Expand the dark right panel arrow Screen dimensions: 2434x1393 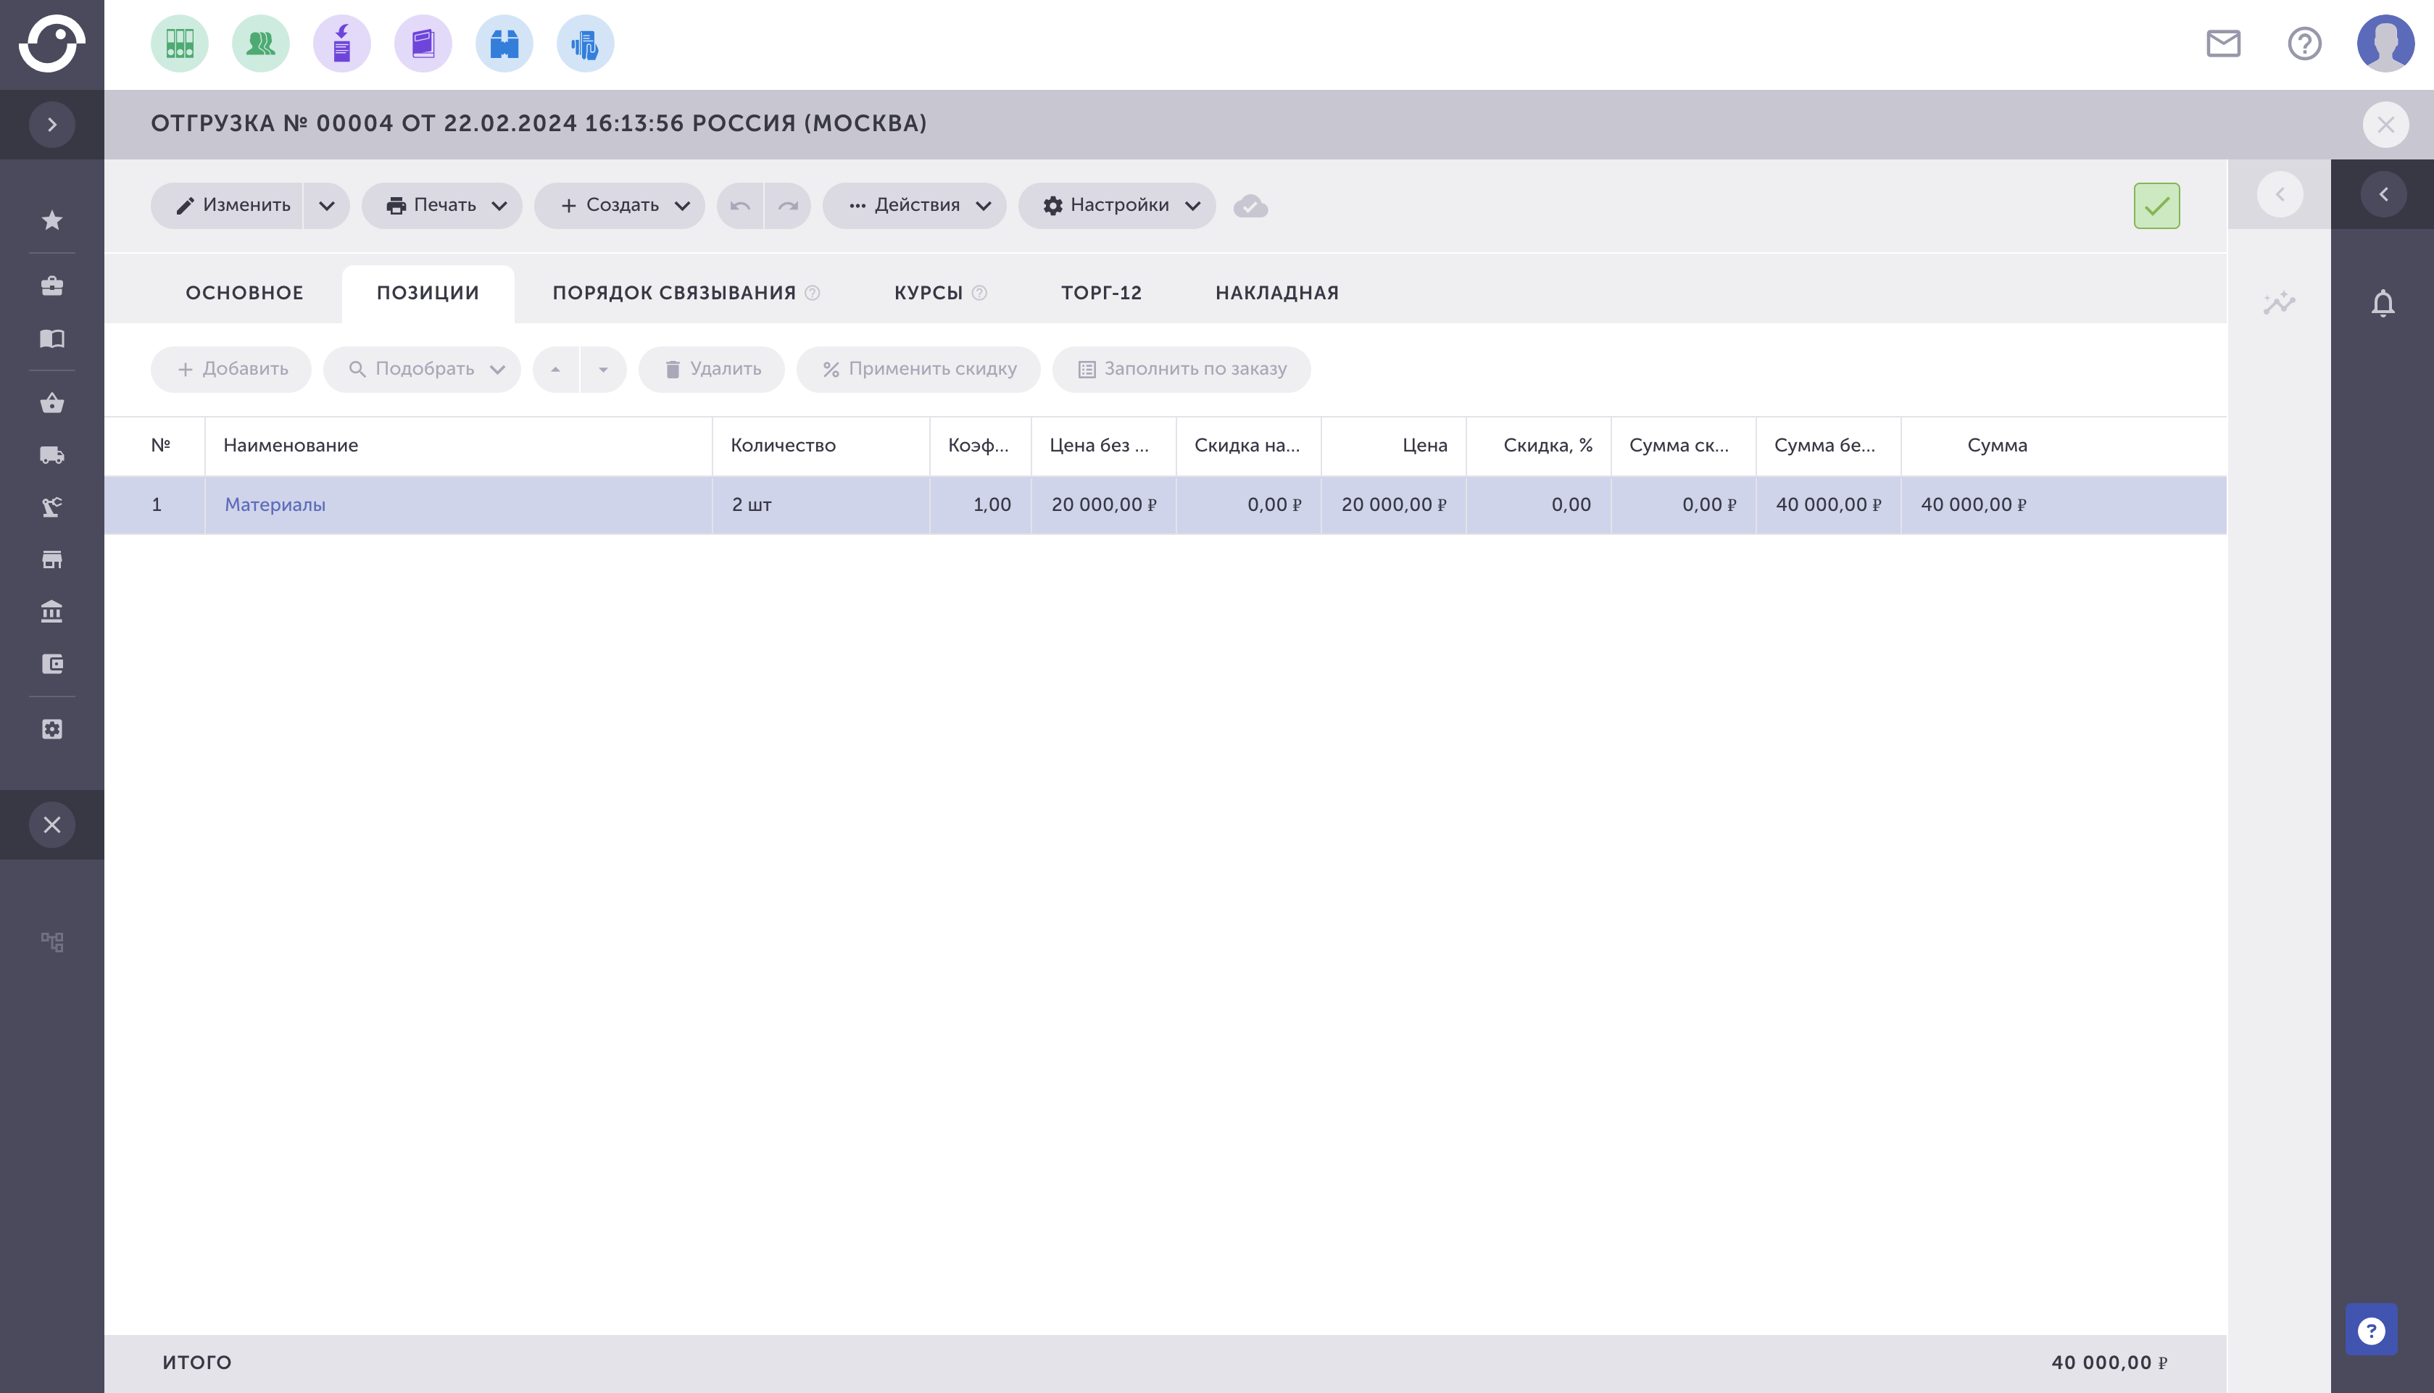coord(2383,194)
